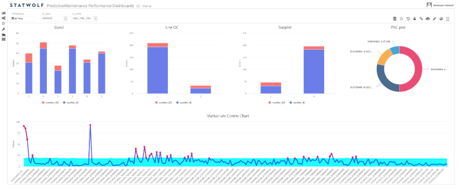Open the Timeframe All Time picker

pyautogui.click(x=23, y=18)
